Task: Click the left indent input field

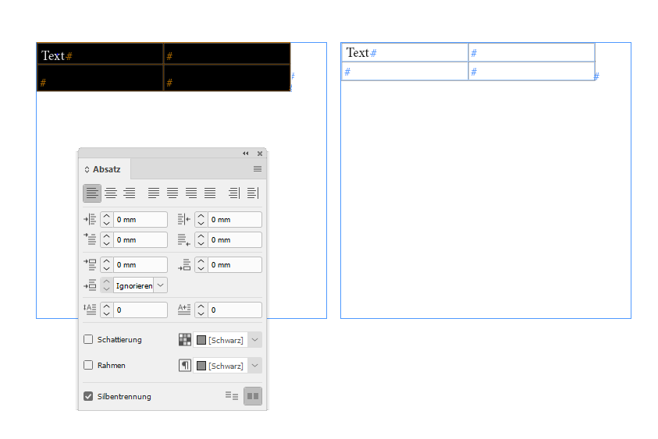Action: point(140,220)
